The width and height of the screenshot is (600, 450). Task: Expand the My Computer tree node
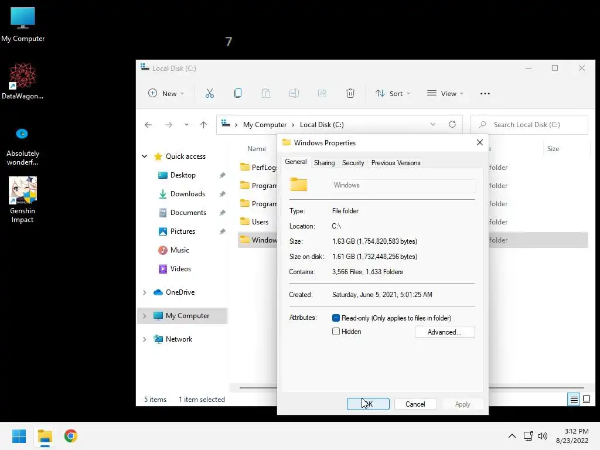145,316
